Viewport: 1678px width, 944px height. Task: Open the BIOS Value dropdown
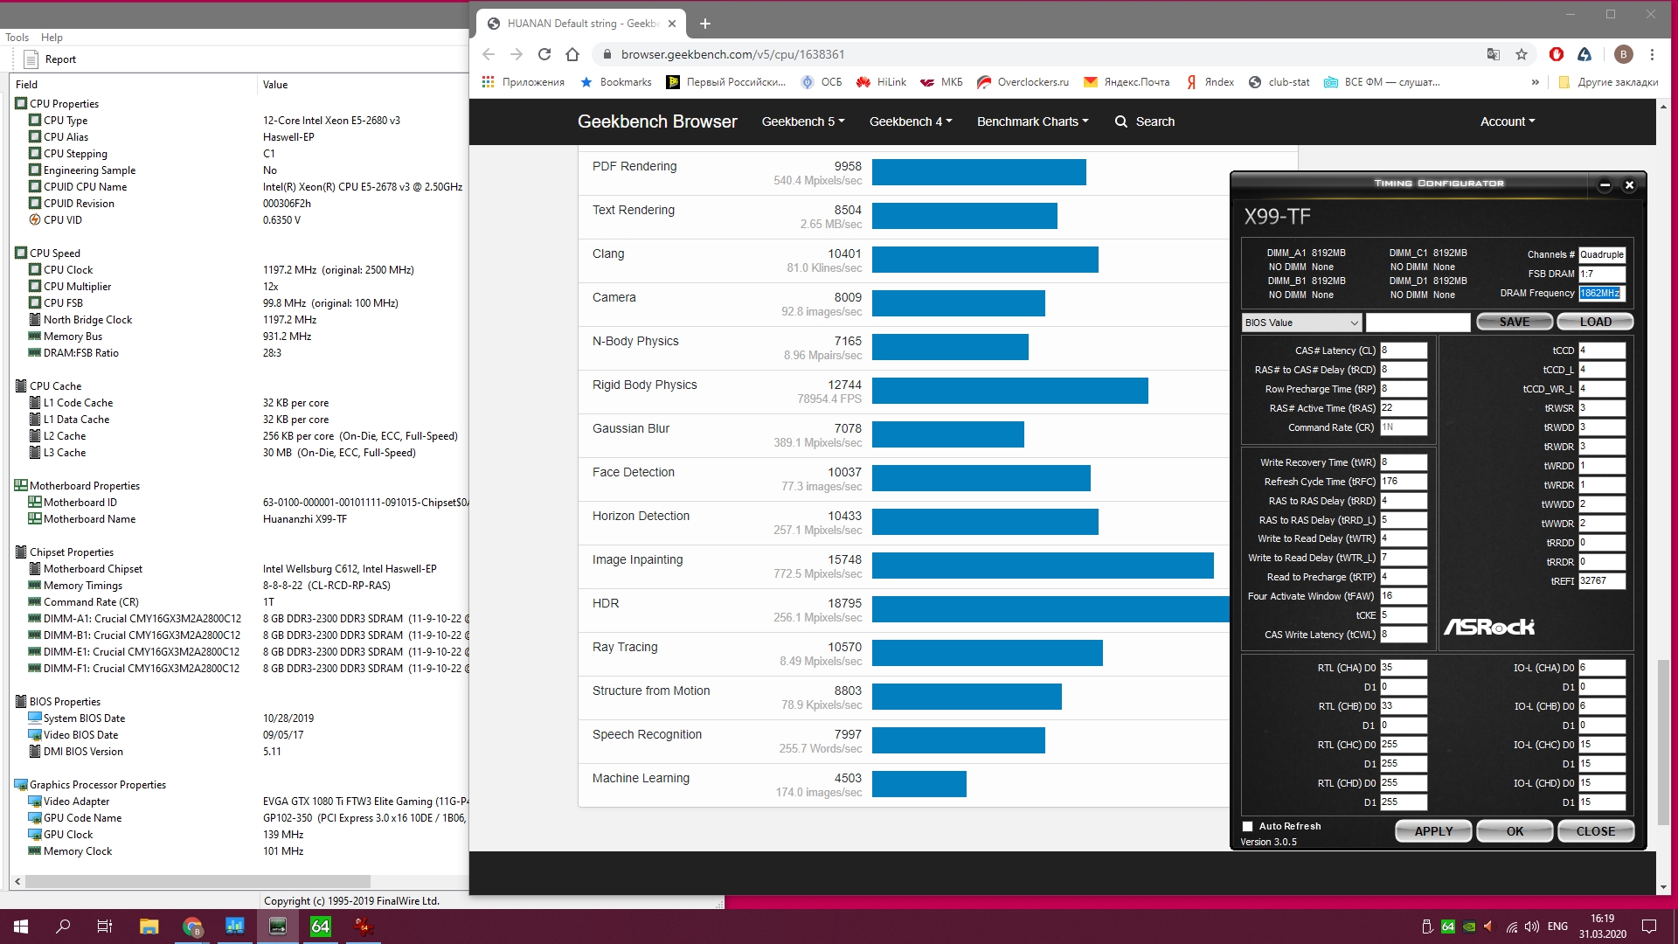(1301, 323)
